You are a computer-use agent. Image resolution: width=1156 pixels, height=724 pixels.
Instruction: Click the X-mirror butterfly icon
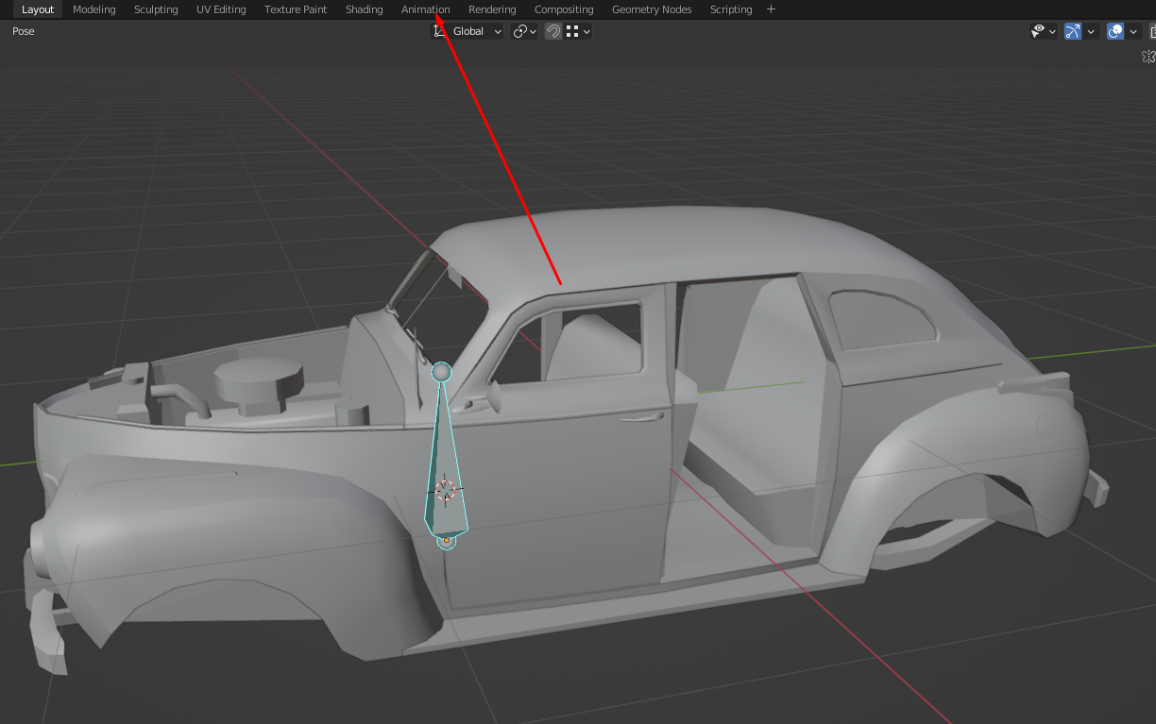pos(1149,58)
